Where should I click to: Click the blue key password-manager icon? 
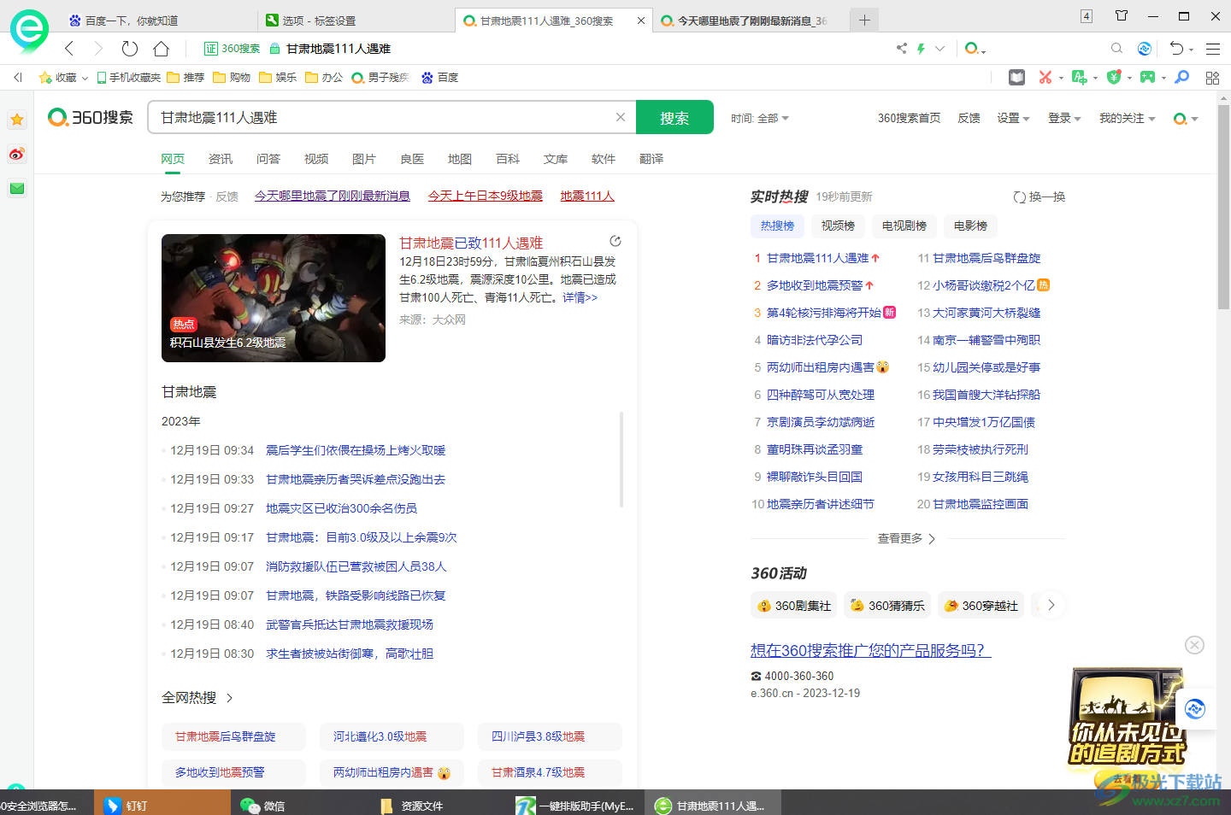(x=1181, y=77)
